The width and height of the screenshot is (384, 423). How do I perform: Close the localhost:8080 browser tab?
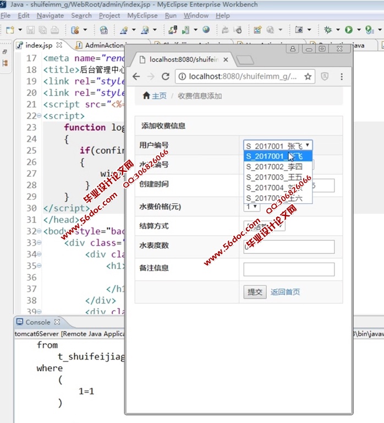pyautogui.click(x=226, y=59)
